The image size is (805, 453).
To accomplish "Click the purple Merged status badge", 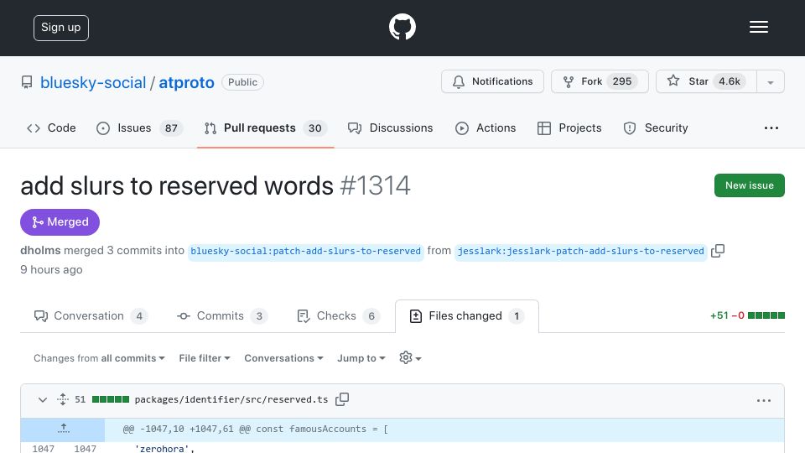I will (x=60, y=221).
